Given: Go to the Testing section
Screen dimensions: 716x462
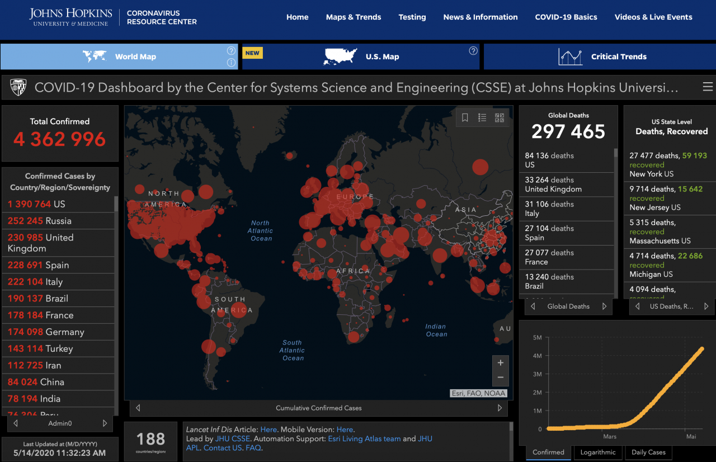Looking at the screenshot, I should pyautogui.click(x=412, y=17).
